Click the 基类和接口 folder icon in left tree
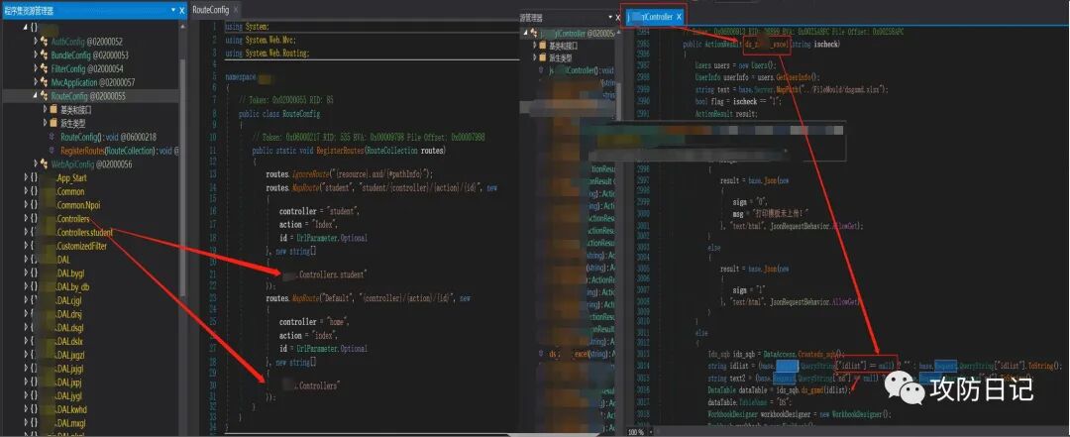The width and height of the screenshot is (1070, 437). point(53,110)
